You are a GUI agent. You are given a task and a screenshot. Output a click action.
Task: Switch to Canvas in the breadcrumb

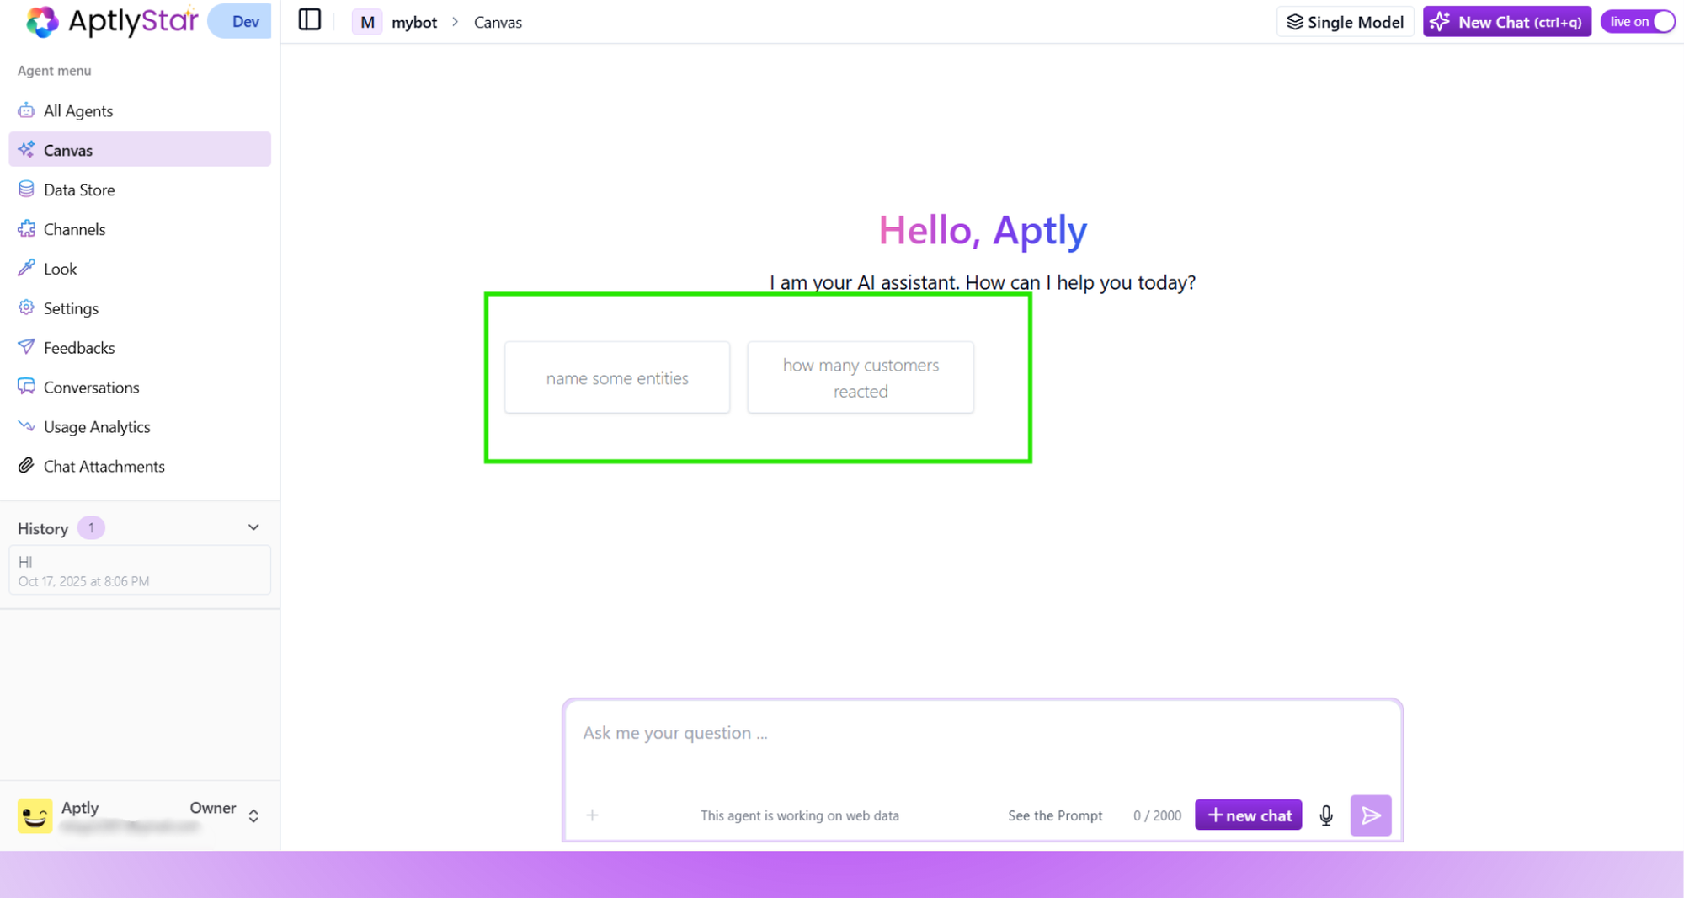click(x=497, y=22)
